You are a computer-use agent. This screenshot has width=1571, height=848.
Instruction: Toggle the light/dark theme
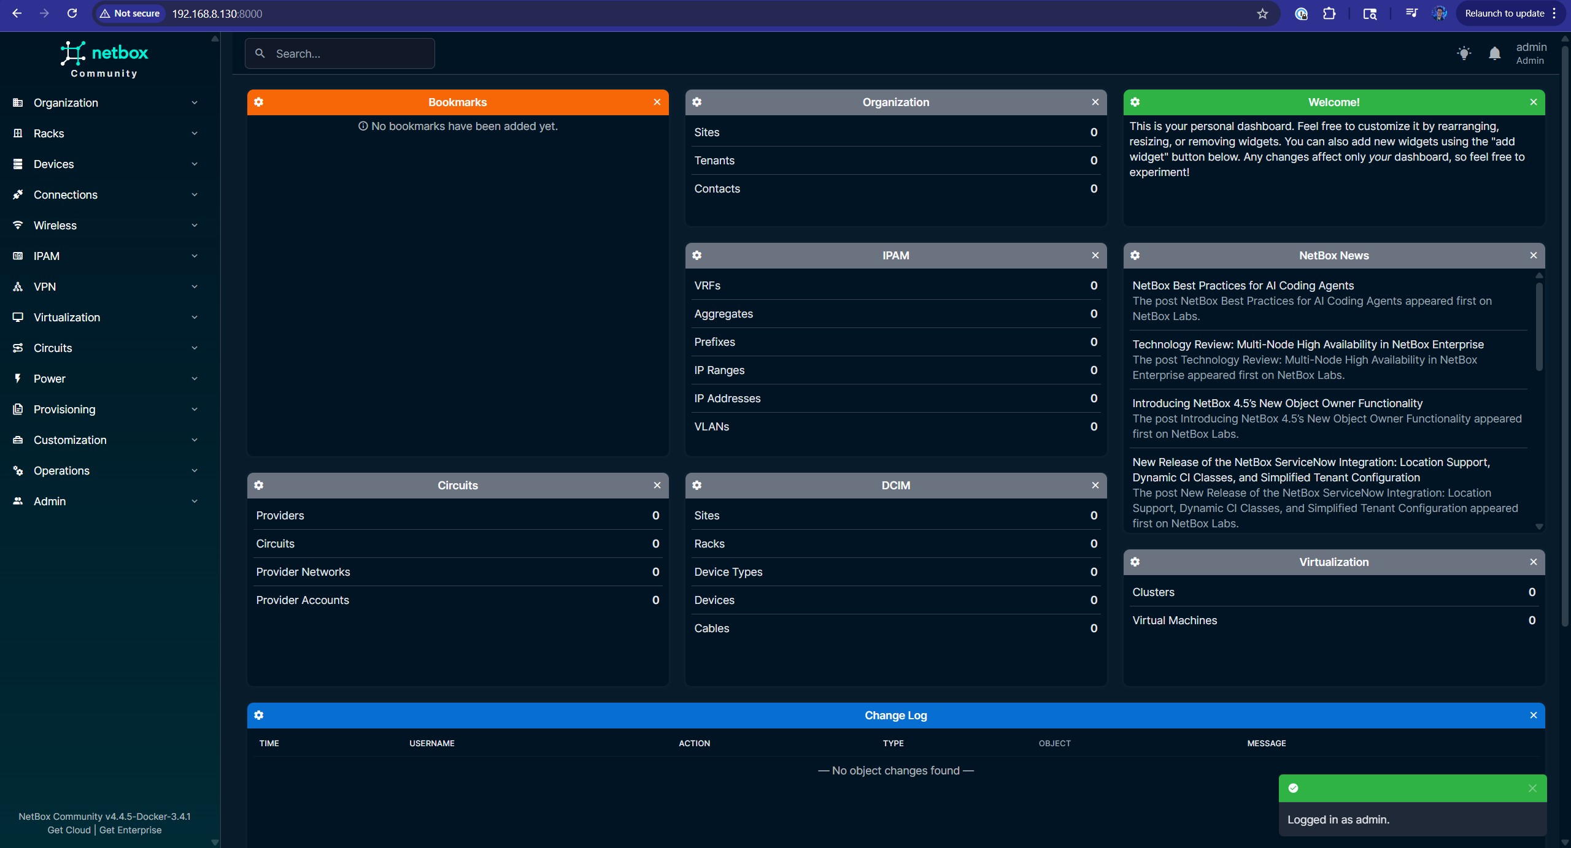coord(1464,53)
